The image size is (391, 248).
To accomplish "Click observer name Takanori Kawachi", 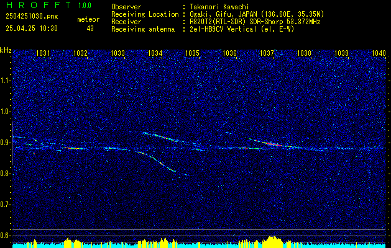I will [219, 7].
